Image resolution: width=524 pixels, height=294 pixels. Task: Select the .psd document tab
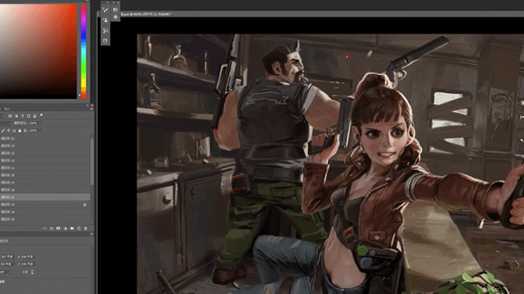(146, 15)
